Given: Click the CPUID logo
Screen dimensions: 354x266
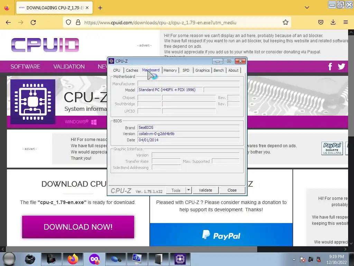Looking at the screenshot, I should (x=45, y=45).
